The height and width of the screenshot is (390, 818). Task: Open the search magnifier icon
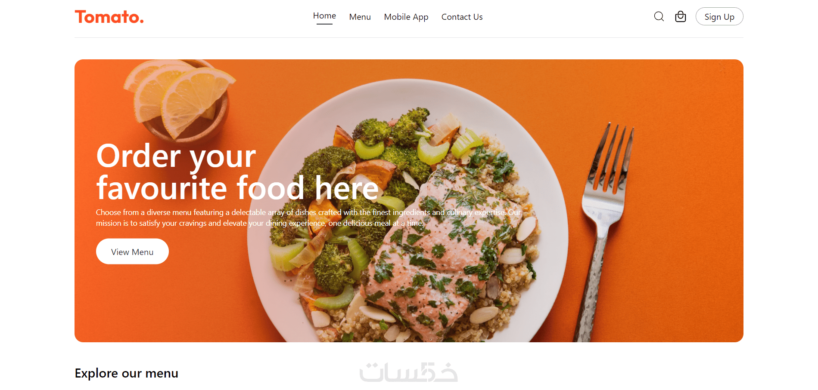(x=659, y=17)
